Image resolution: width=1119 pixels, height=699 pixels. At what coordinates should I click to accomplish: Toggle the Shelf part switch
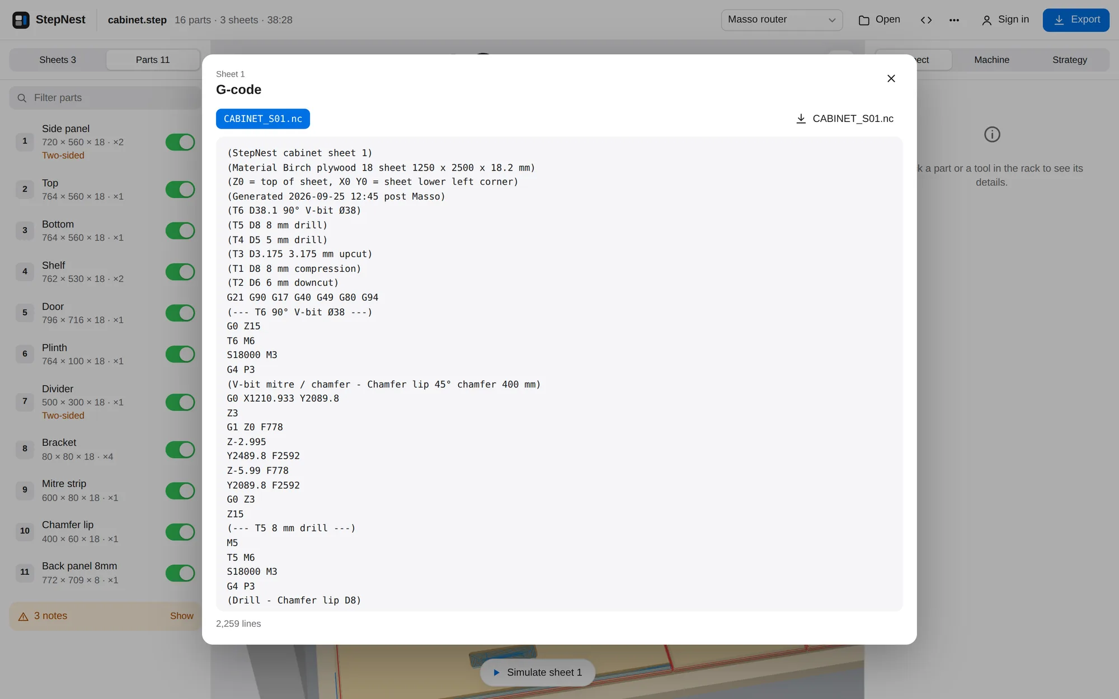click(180, 272)
